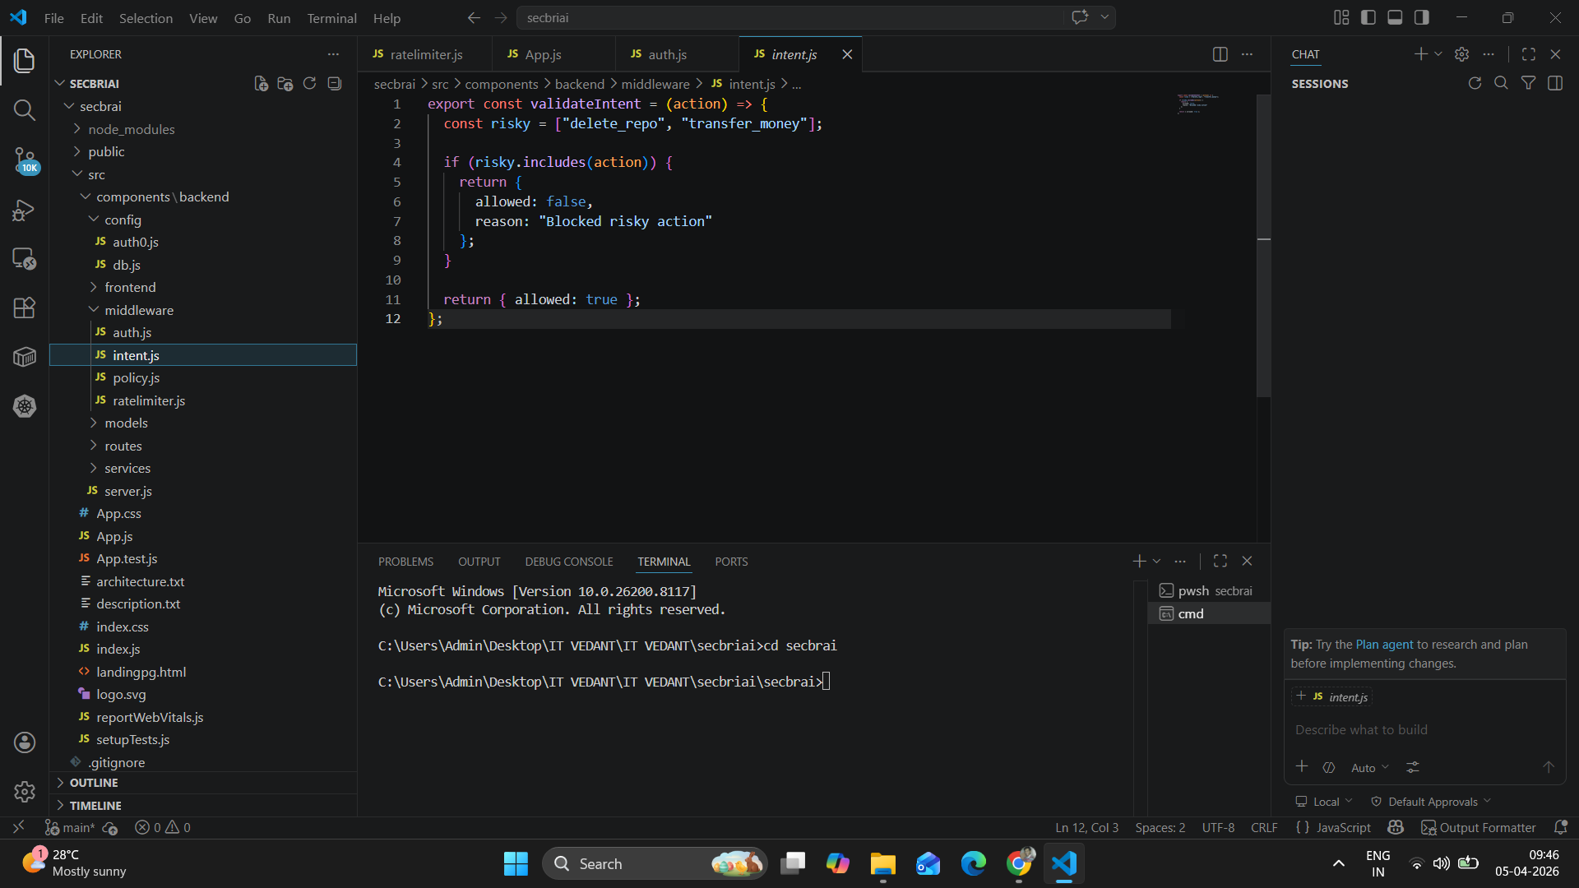The width and height of the screenshot is (1579, 888).
Task: Switch to the auth.js editor tab
Action: pyautogui.click(x=666, y=54)
